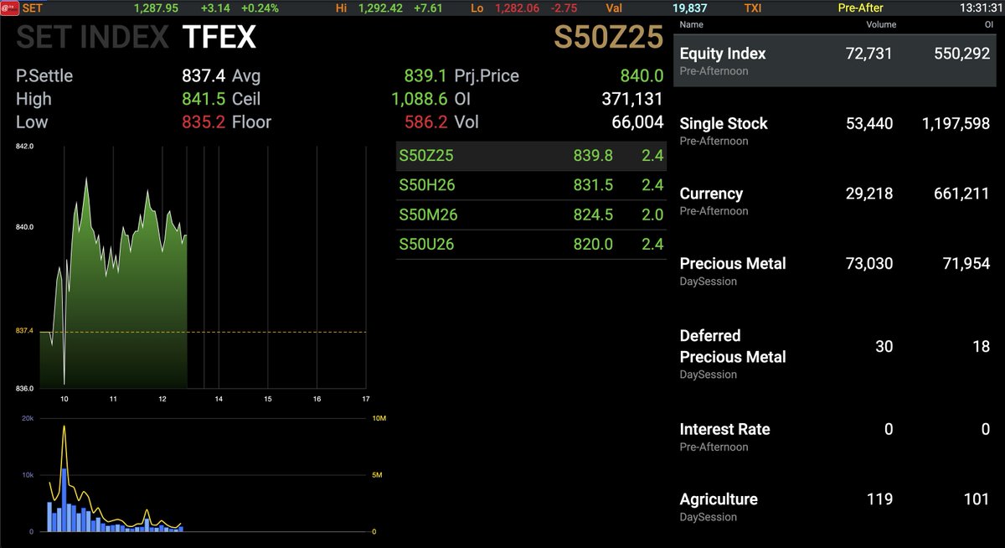Click the High value 841.5

point(204,99)
